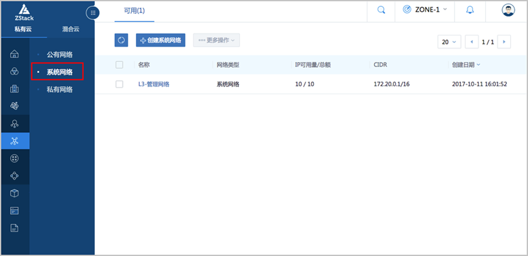Expand the ZONE-1 zone selector
528x256 pixels.
click(425, 10)
